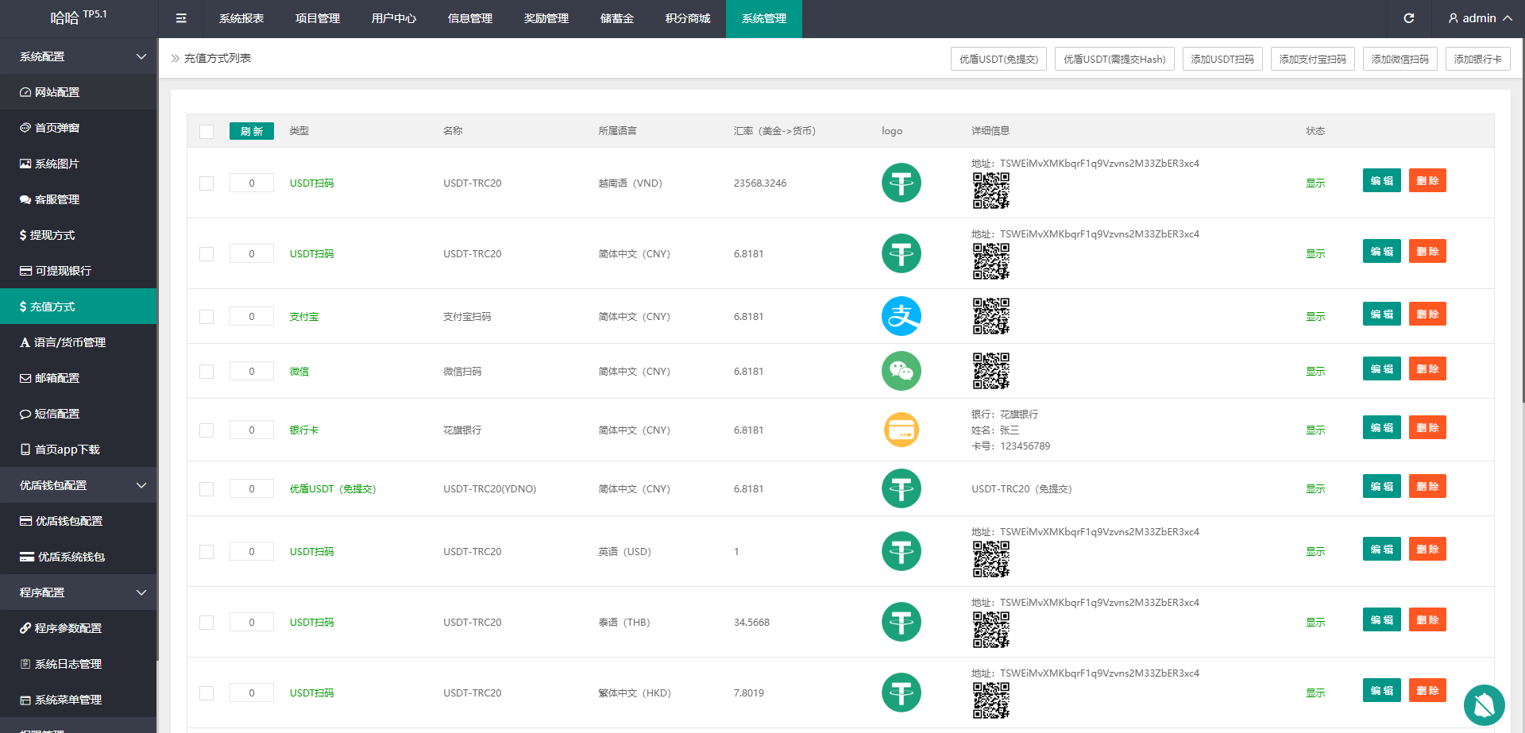Click the floating bell icon at bottom right
1525x733 pixels.
pyautogui.click(x=1484, y=704)
